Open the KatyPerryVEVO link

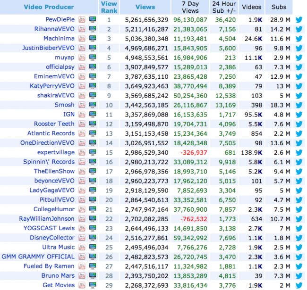pos(52,86)
